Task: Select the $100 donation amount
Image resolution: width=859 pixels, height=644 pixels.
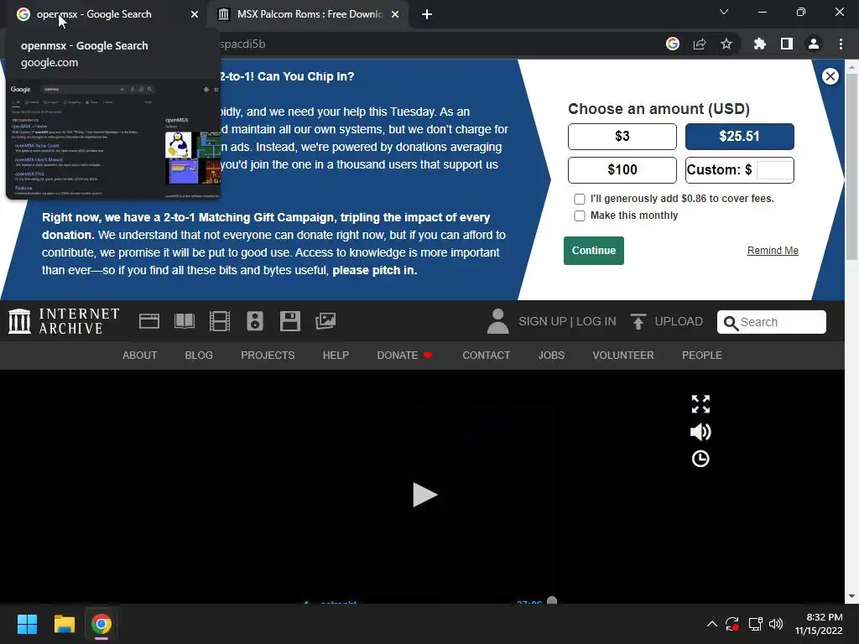Action: 622,169
